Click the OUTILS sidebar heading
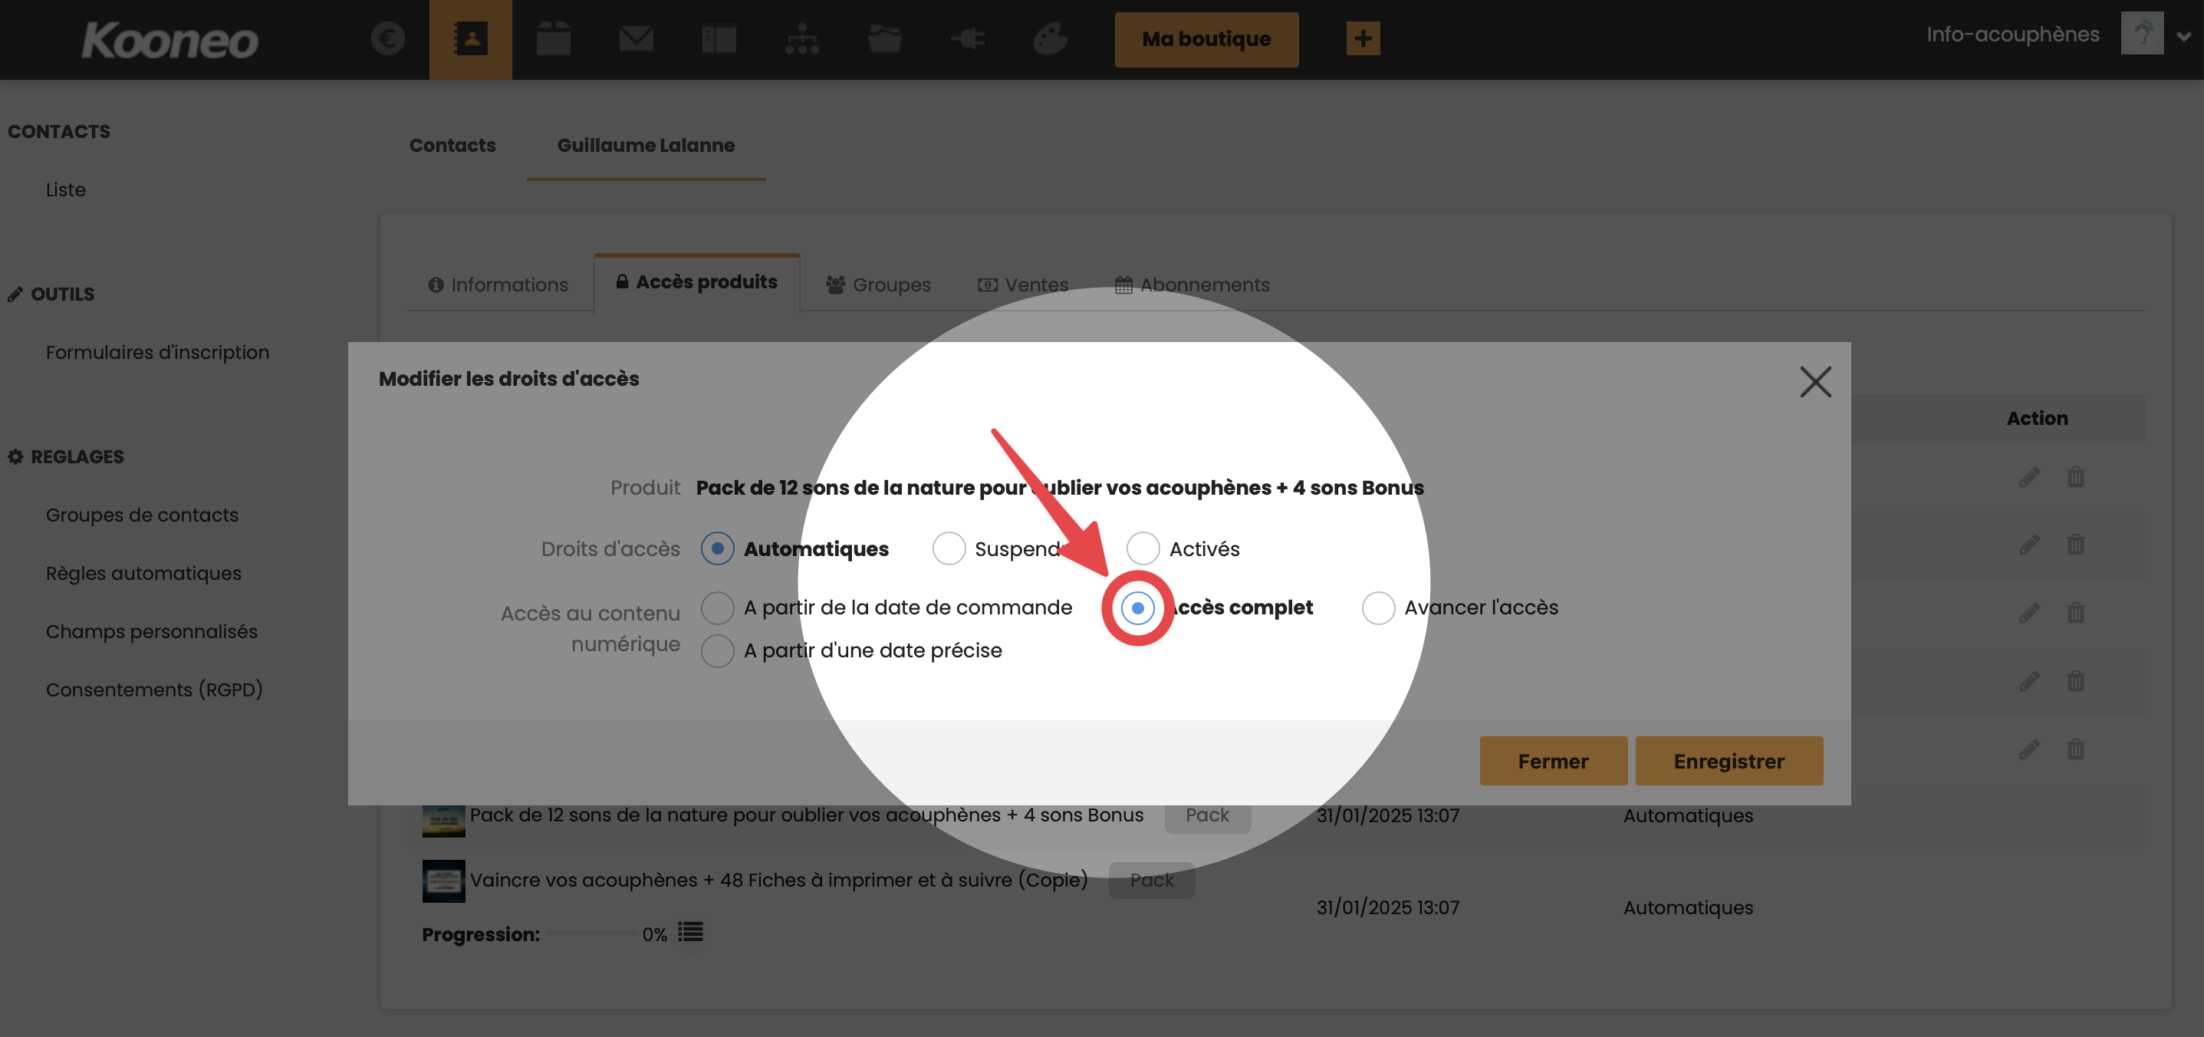Image resolution: width=2204 pixels, height=1037 pixels. tap(51, 295)
